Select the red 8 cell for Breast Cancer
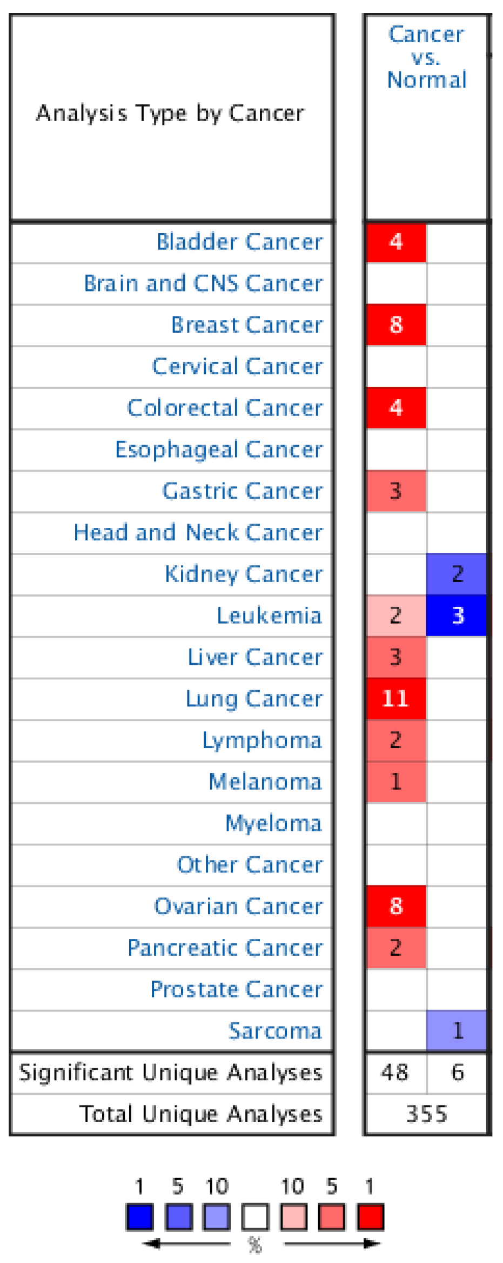The image size is (503, 1263). click(396, 325)
